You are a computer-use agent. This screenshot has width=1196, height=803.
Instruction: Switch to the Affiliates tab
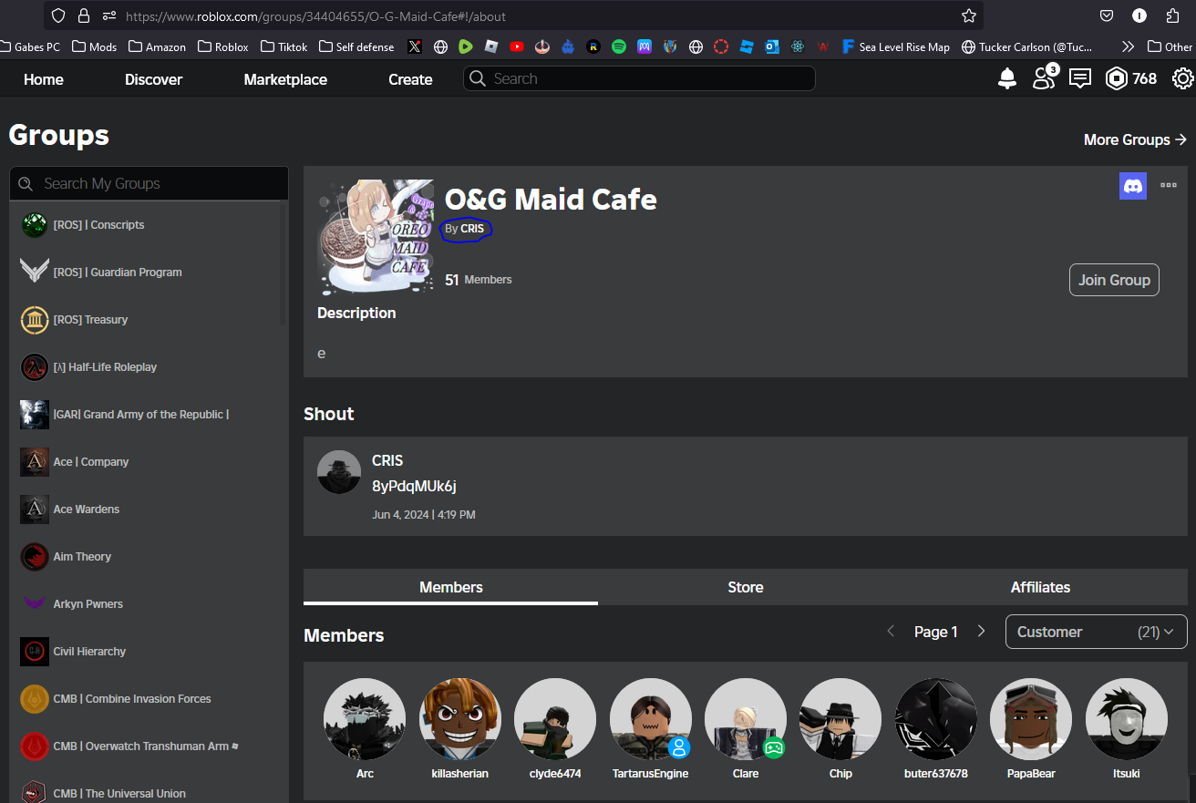pos(1040,588)
